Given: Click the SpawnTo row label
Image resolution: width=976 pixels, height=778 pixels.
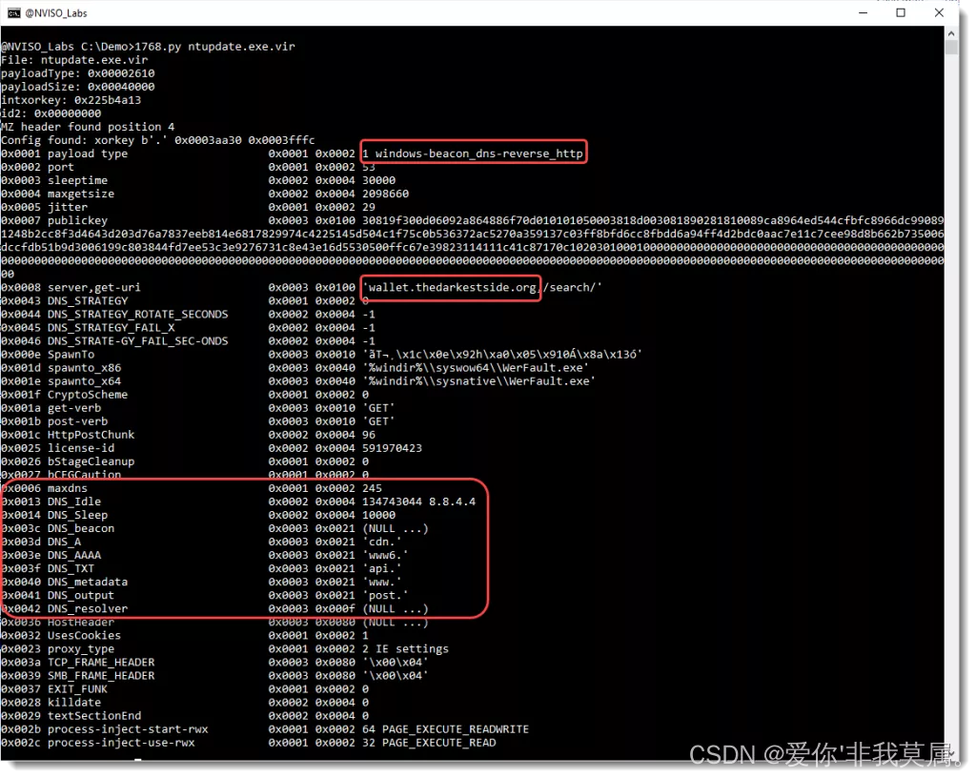Looking at the screenshot, I should [x=71, y=355].
